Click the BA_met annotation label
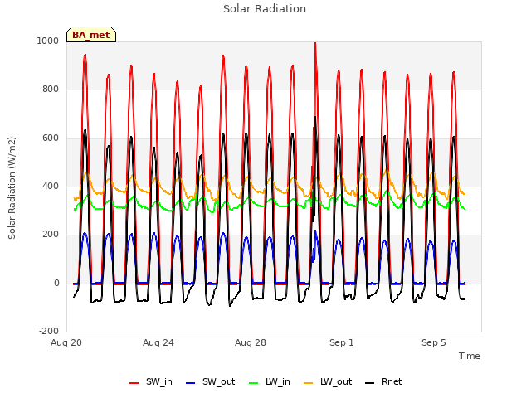 point(91,35)
